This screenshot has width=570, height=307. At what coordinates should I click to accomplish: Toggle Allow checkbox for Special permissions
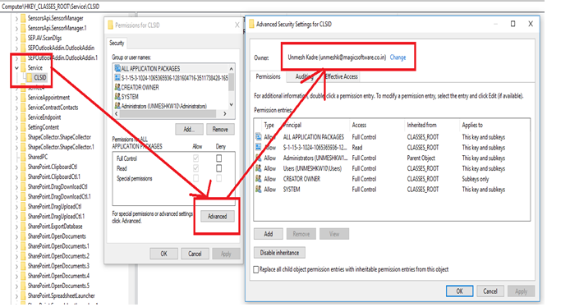pos(196,178)
